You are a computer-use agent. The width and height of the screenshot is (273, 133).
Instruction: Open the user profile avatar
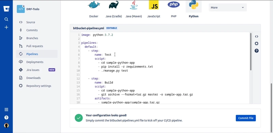pos(6,126)
